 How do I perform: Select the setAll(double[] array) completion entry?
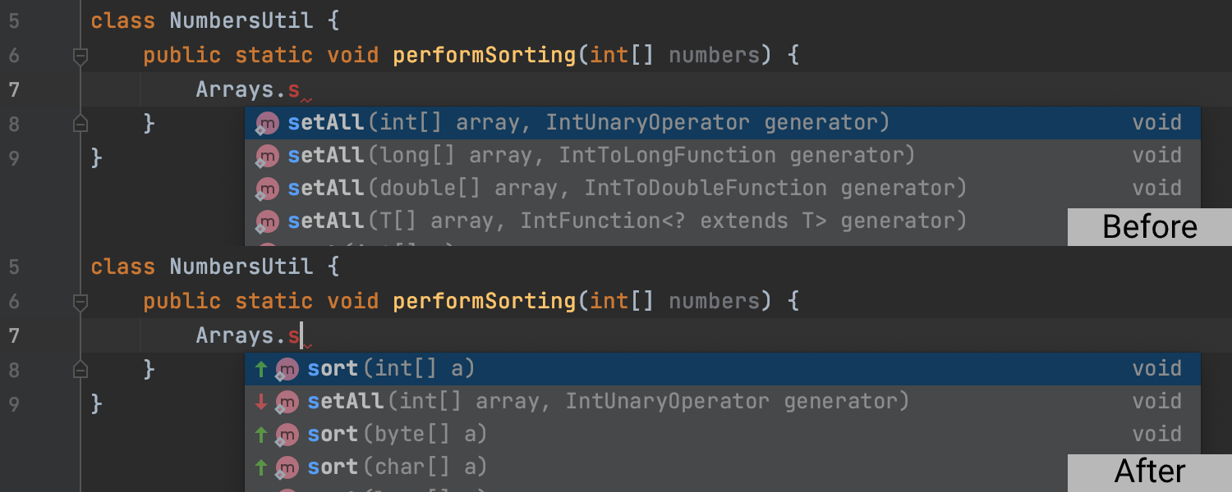pyautogui.click(x=575, y=187)
